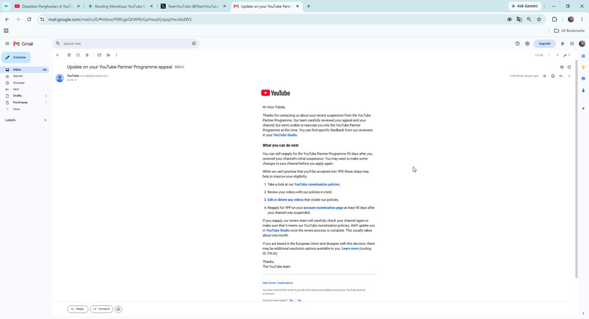Reply using the arrow icon beside the timestamp
The image size is (589, 319).
click(561, 76)
